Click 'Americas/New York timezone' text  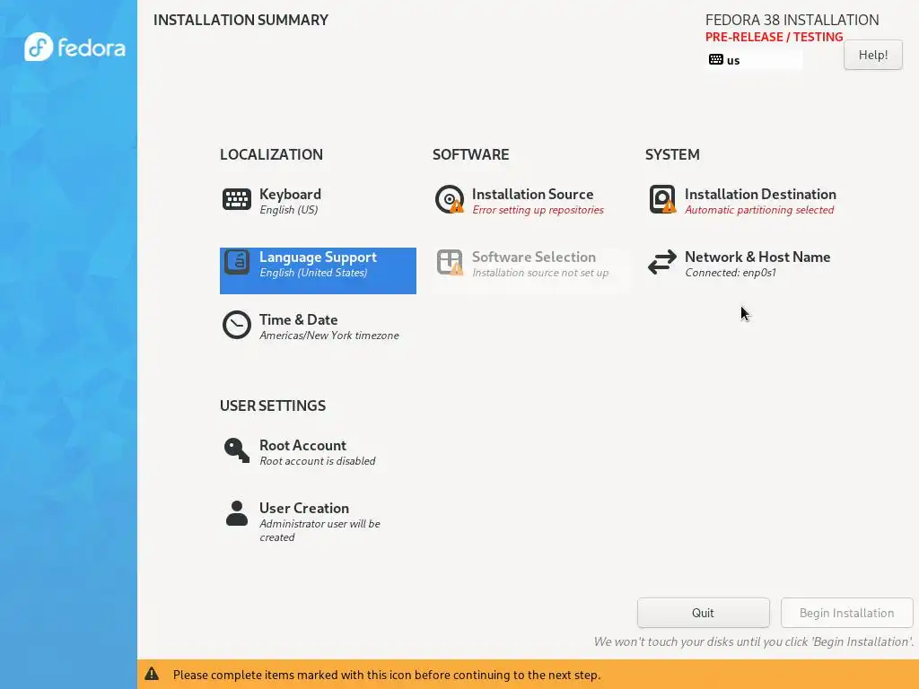tap(328, 336)
